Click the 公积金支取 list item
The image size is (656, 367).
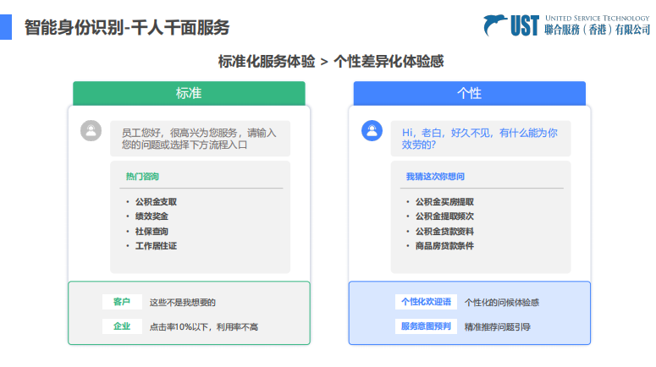pos(156,202)
